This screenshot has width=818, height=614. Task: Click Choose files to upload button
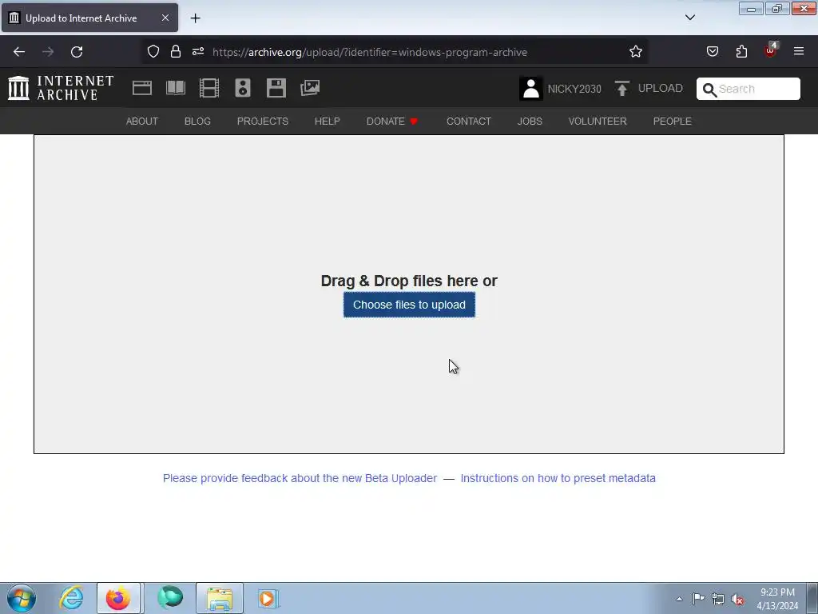tap(409, 305)
